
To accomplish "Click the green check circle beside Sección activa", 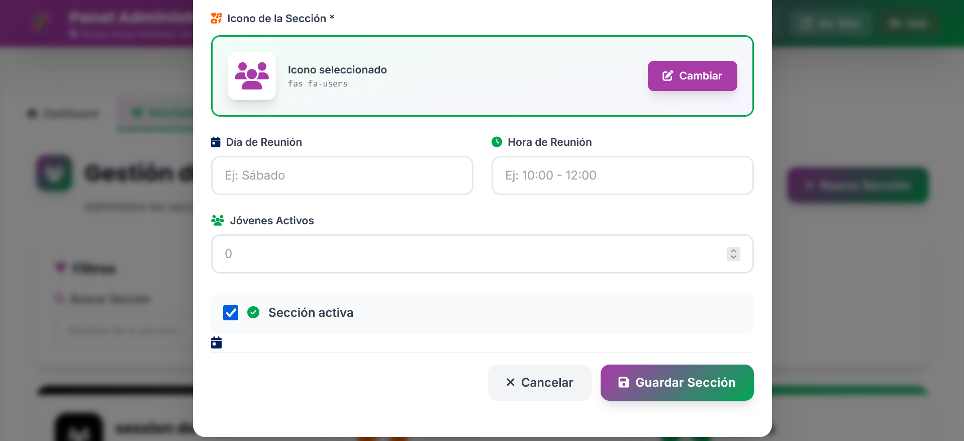I will pos(253,313).
